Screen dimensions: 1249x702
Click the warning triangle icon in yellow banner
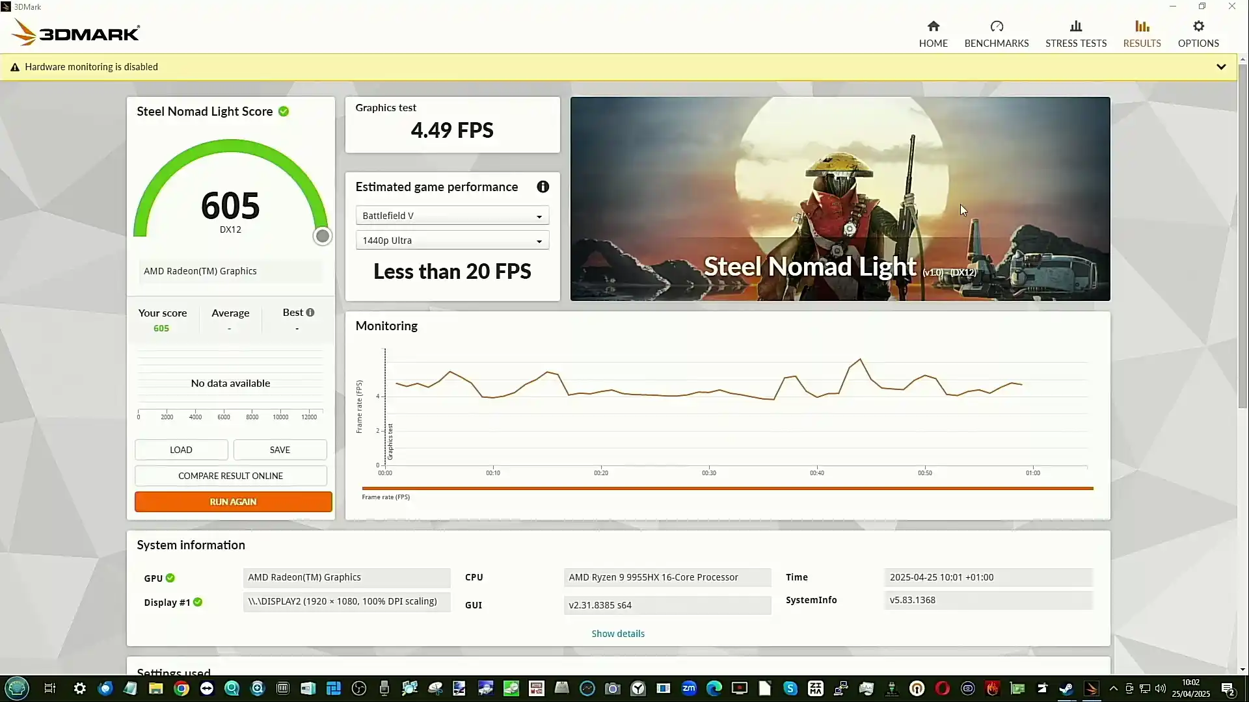pyautogui.click(x=15, y=67)
